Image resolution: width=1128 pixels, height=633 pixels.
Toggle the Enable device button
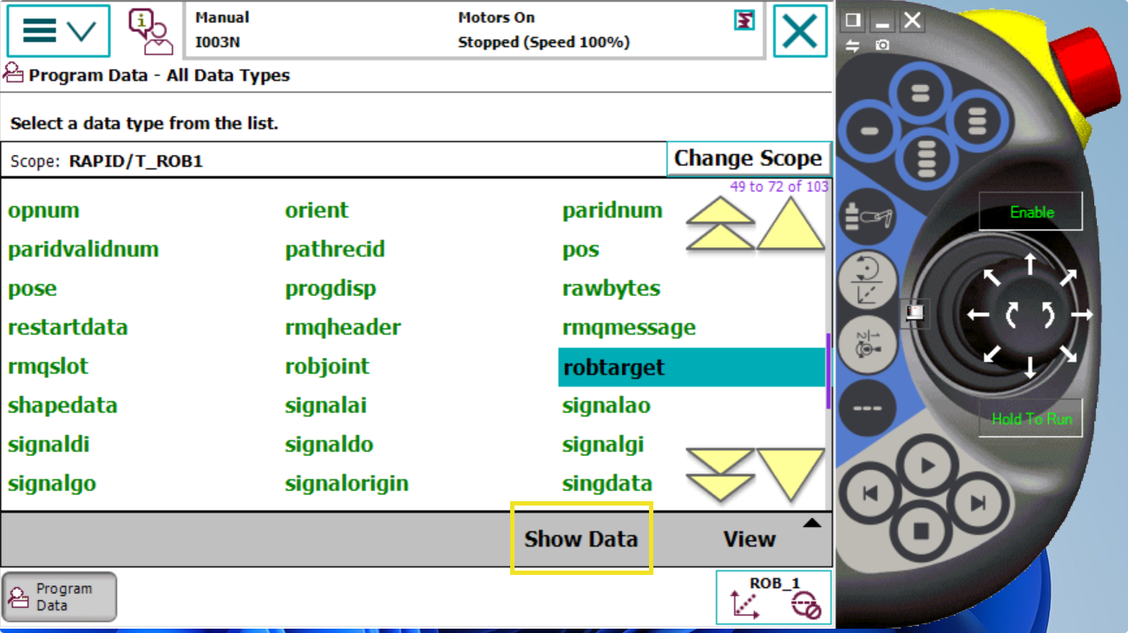(x=1031, y=212)
